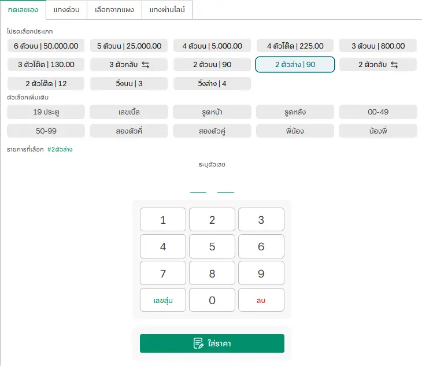Select the รูดหน้า option

point(212,112)
